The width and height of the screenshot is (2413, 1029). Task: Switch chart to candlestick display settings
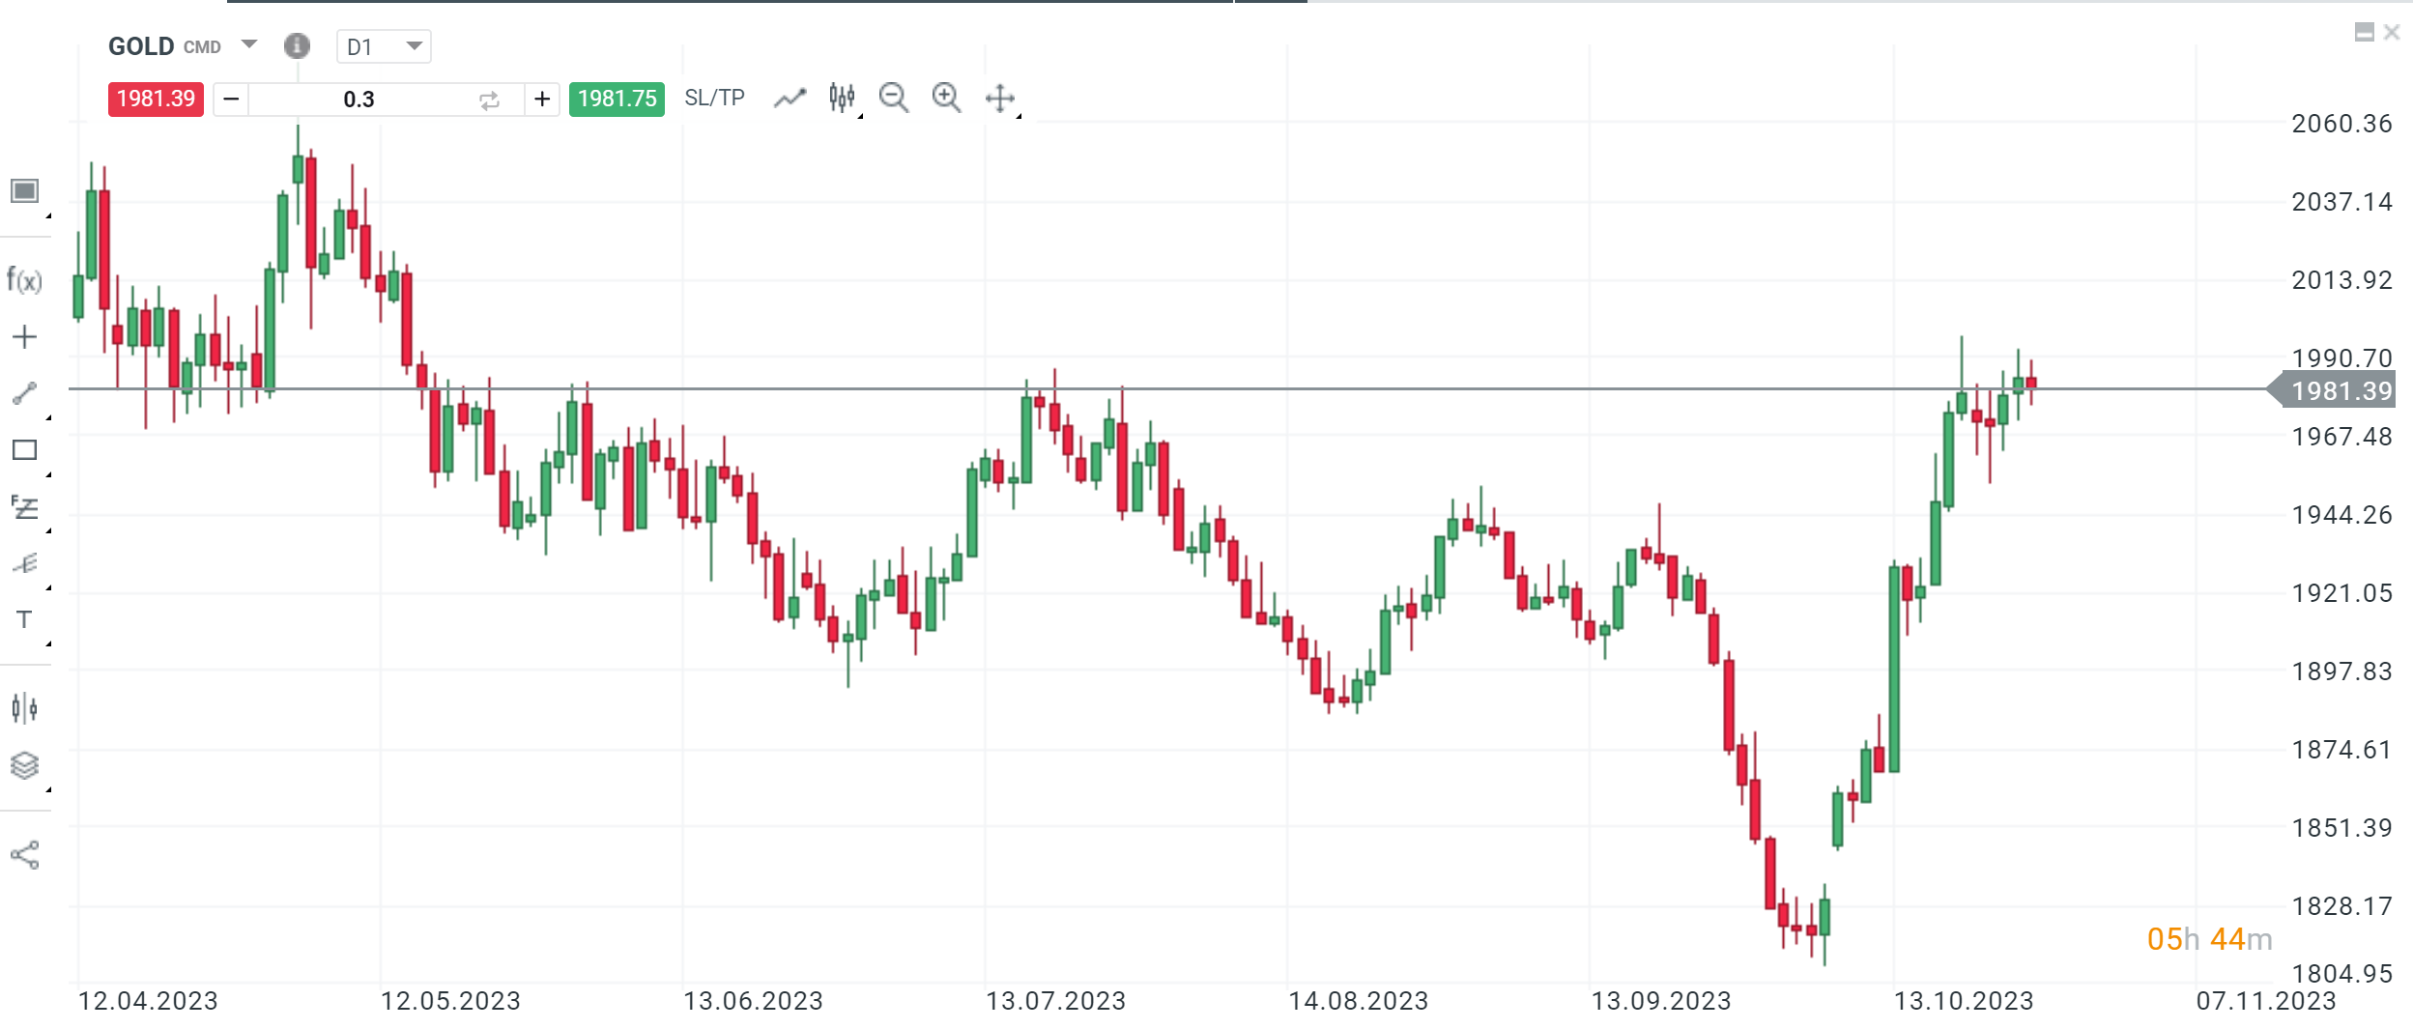tap(841, 98)
